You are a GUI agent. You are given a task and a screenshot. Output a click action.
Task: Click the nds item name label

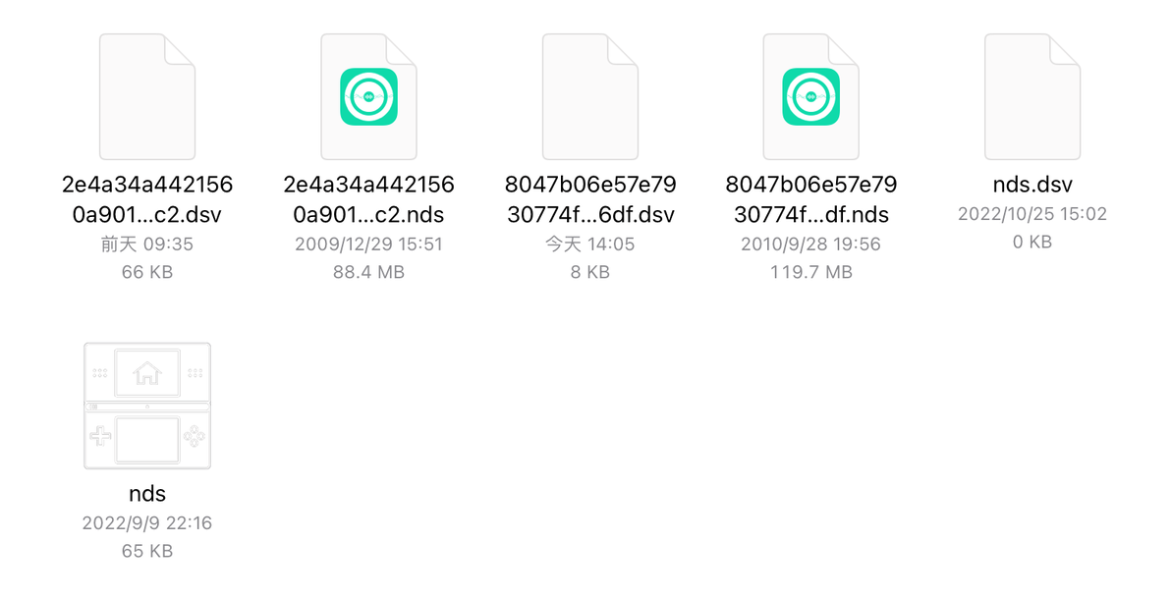pyautogui.click(x=147, y=494)
